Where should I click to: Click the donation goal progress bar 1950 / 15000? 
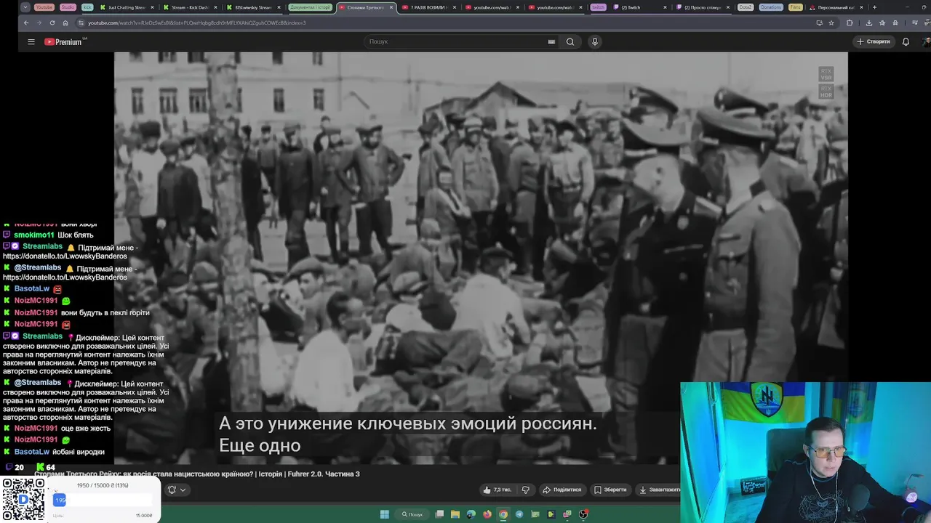(x=103, y=500)
